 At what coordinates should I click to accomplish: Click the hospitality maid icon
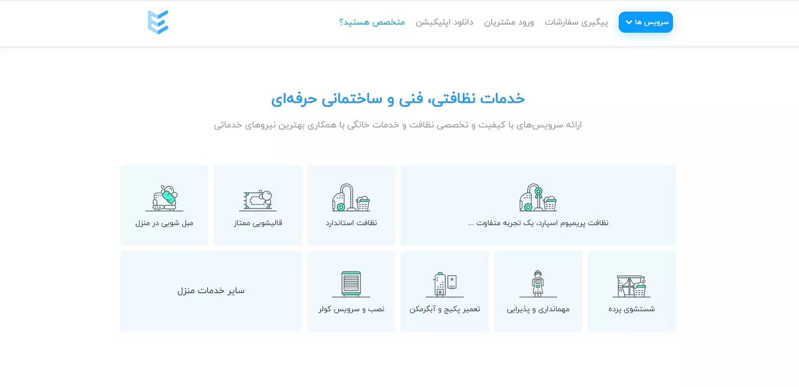click(x=538, y=284)
